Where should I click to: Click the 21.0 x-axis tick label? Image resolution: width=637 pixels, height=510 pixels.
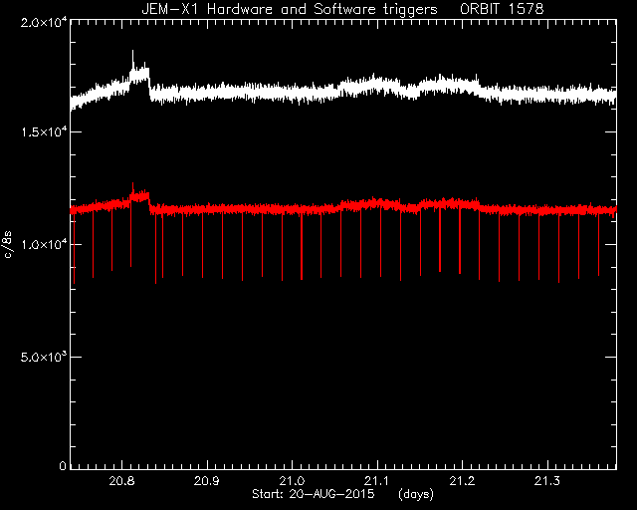pyautogui.click(x=292, y=481)
